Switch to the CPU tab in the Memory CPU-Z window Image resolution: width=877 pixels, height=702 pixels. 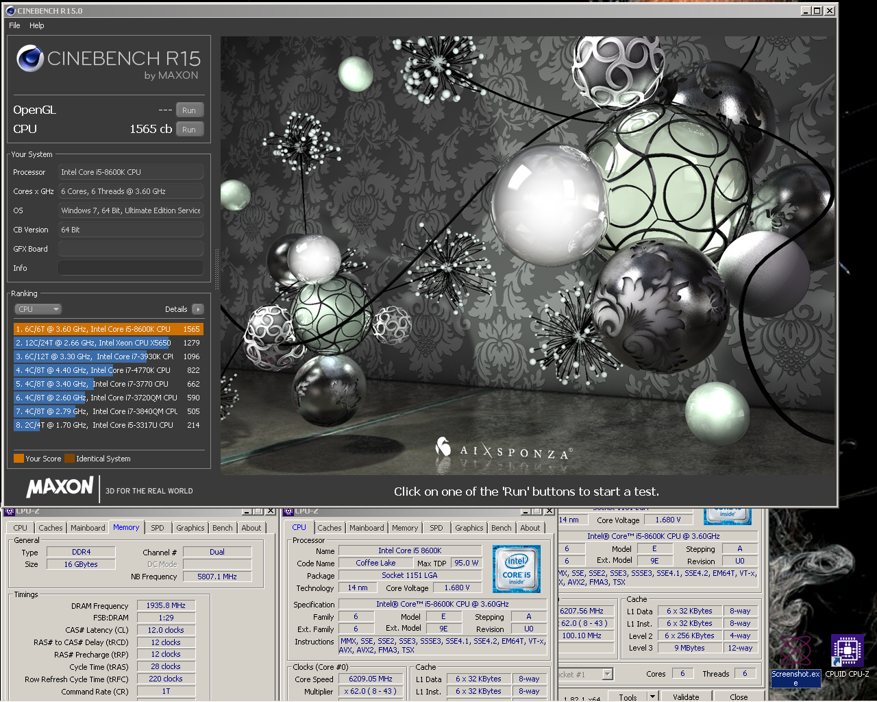click(21, 528)
